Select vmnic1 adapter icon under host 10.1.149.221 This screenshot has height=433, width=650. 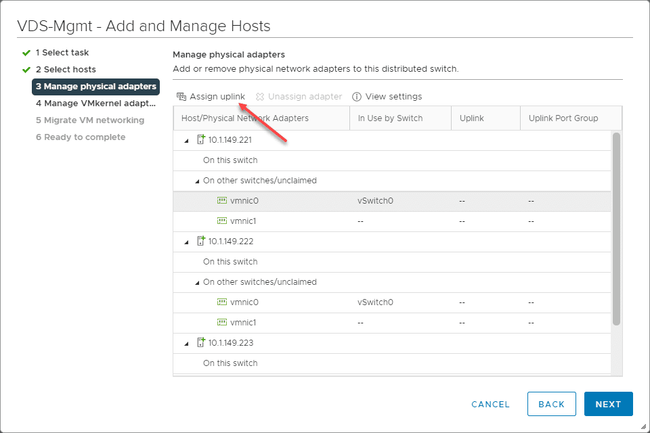pos(221,221)
